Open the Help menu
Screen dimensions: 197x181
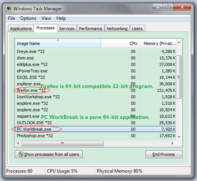61,18
